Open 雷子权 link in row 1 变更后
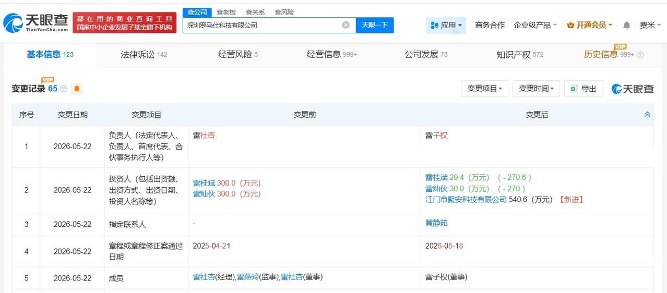This screenshot has height=293, width=667. tap(436, 135)
